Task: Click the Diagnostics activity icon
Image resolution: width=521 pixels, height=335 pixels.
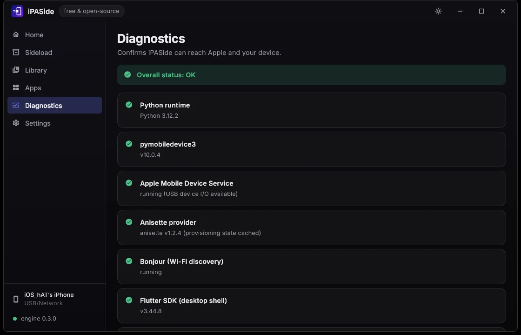Action: tap(16, 105)
